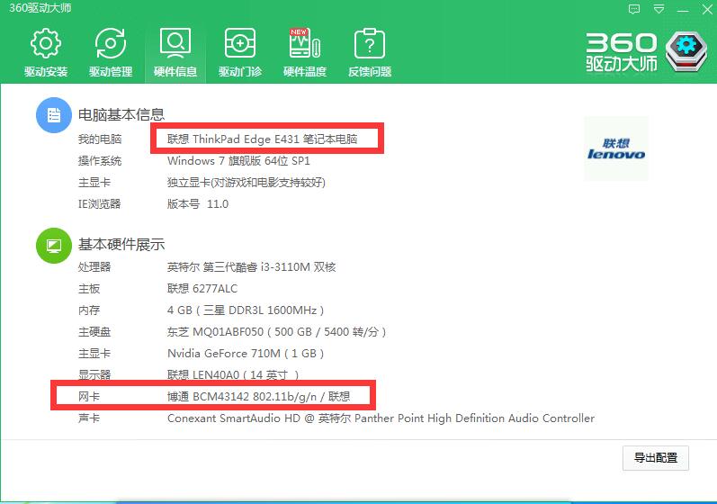
Task: Click the 基本硬件展示 heading
Action: click(121, 245)
